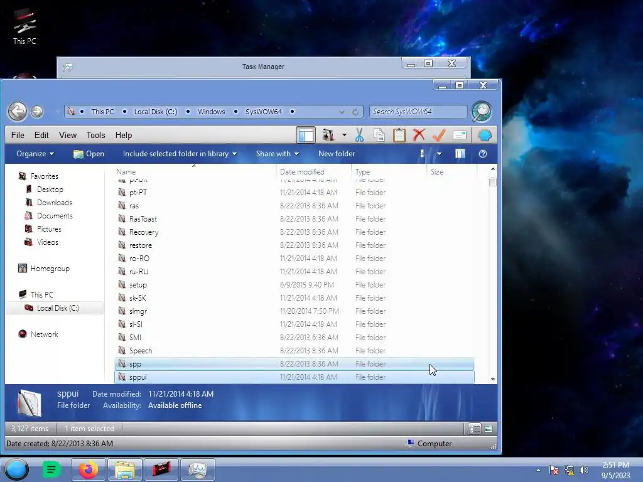Screen dimensions: 643x482
Task: Click the New folder button
Action: pos(337,154)
